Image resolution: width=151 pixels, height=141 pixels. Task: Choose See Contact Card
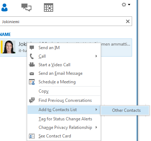coord(64,136)
